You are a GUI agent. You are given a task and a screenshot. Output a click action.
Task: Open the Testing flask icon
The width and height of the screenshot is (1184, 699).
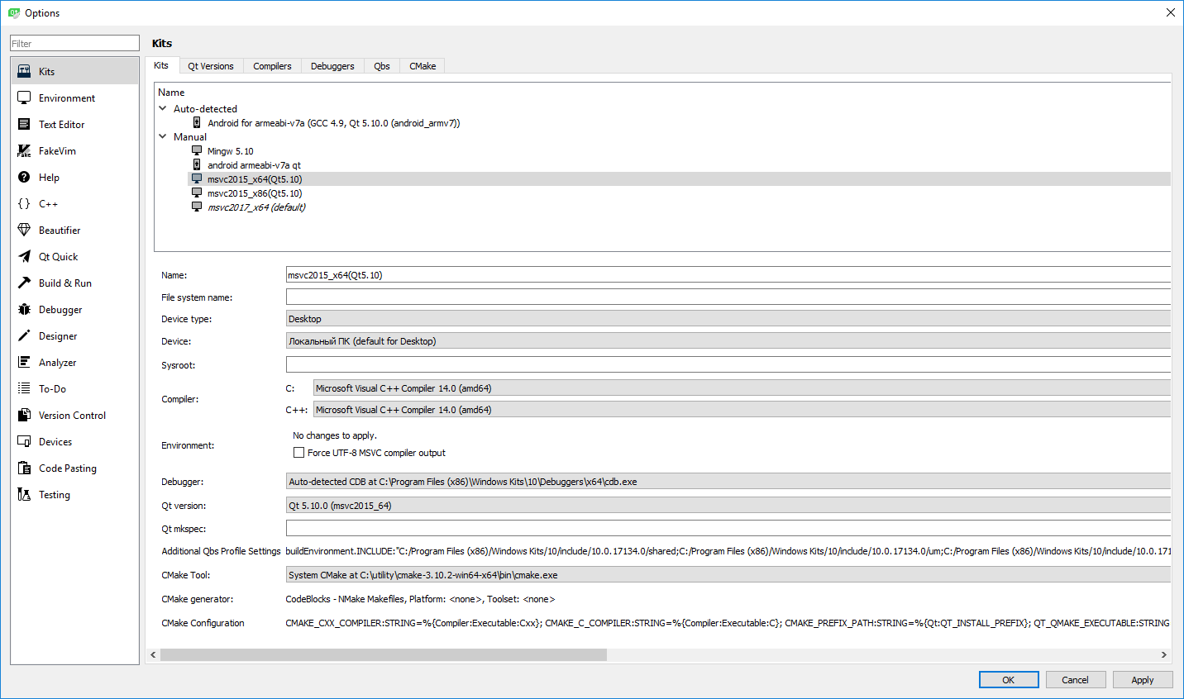pos(24,495)
